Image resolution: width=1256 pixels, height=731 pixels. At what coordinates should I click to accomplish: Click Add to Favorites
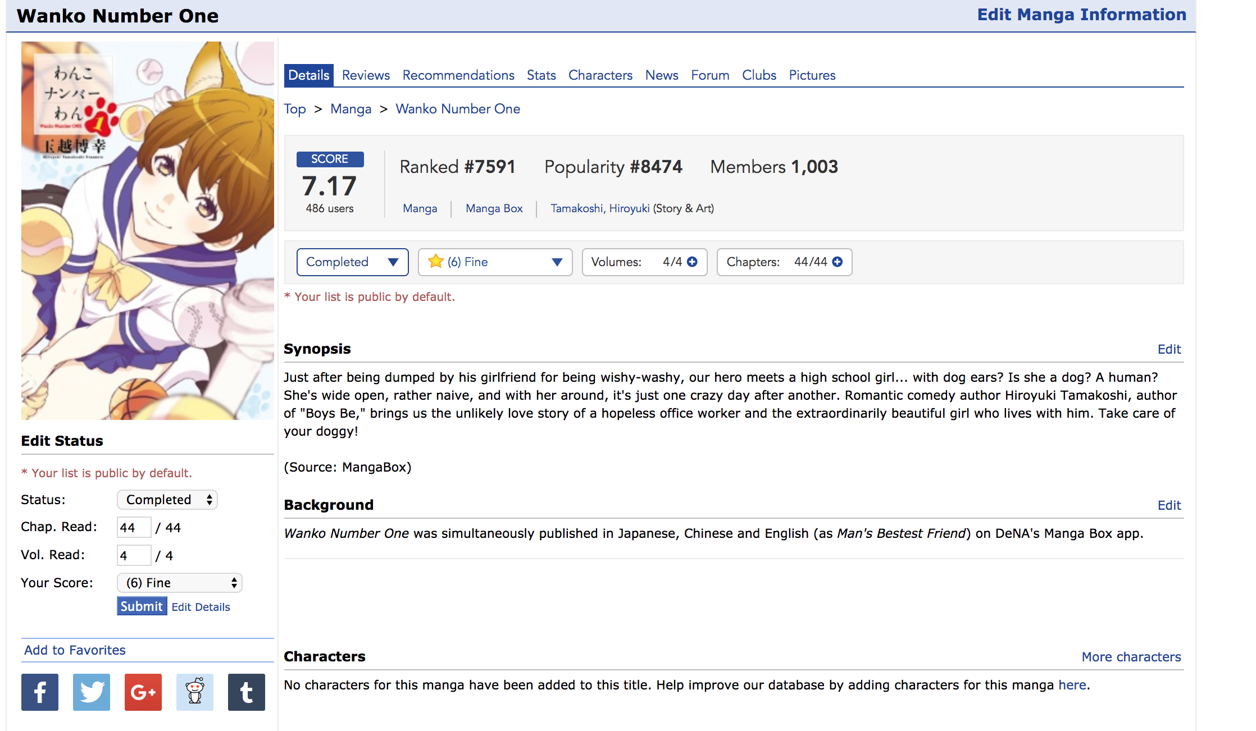(x=75, y=650)
